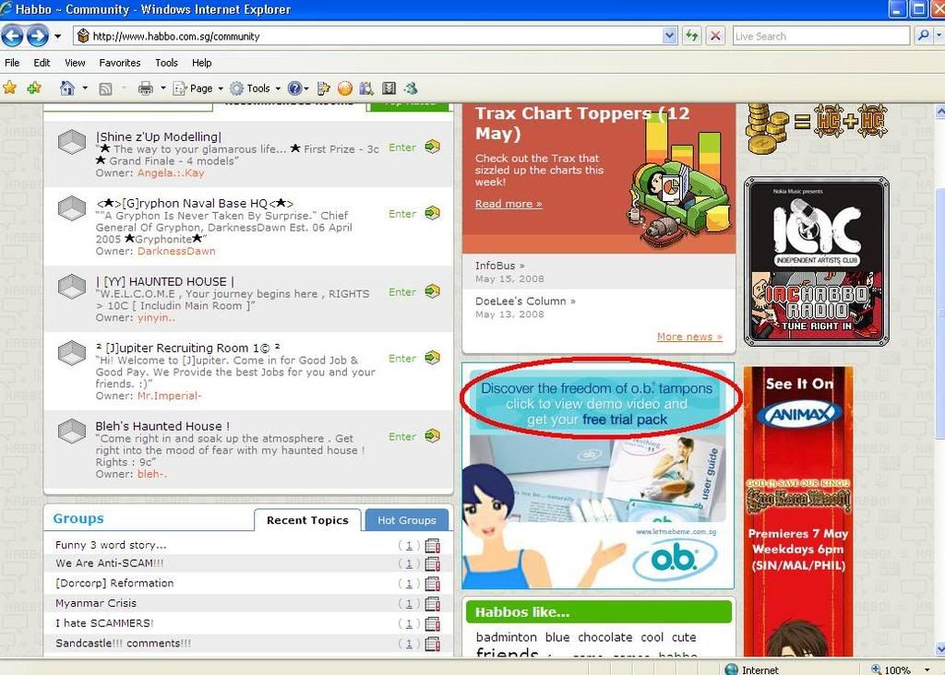Open DoeLee's Column news item
The image size is (945, 675).
pyautogui.click(x=525, y=301)
